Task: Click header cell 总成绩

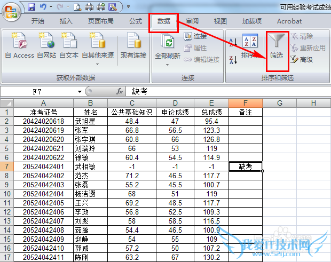Action: pyautogui.click(x=211, y=112)
